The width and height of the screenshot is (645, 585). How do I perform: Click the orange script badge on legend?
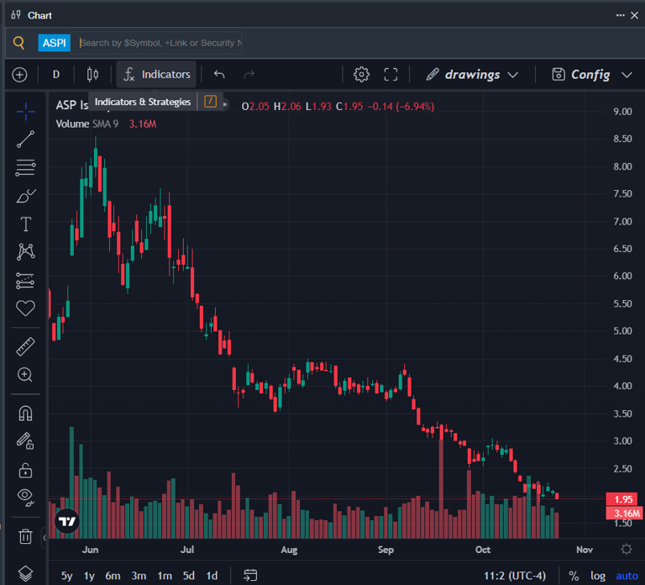click(x=210, y=101)
